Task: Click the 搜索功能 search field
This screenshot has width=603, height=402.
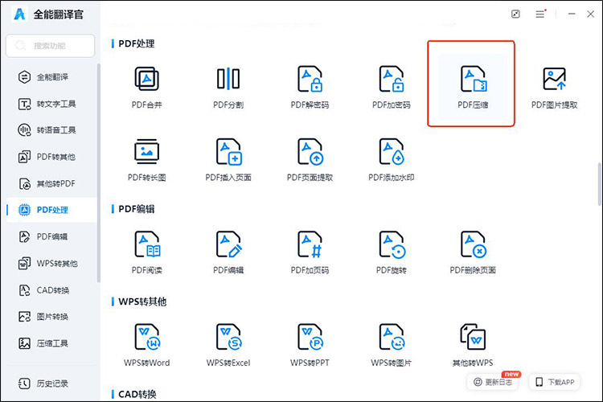Action: click(51, 46)
